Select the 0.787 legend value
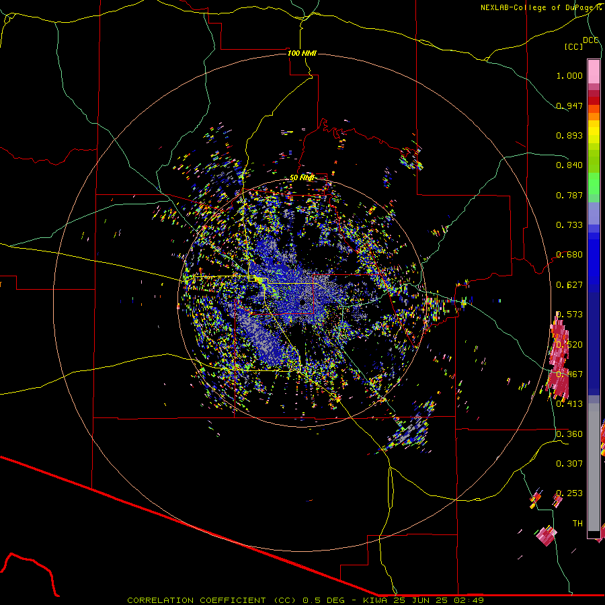The width and height of the screenshot is (605, 605). (569, 195)
